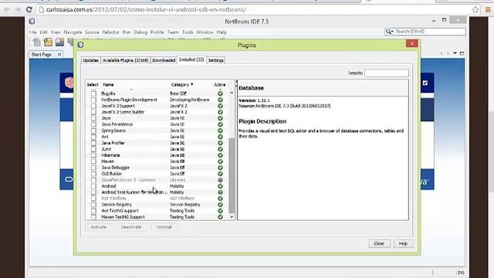Image resolution: width=494 pixels, height=278 pixels.
Task: Select the Bugzilla checkbox
Action: coord(93,93)
